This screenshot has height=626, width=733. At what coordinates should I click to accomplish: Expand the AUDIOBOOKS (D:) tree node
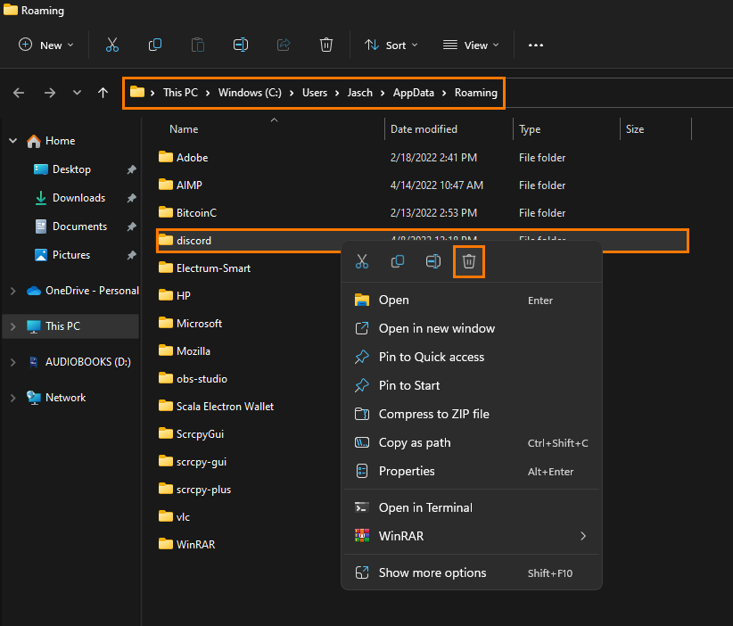pos(13,362)
